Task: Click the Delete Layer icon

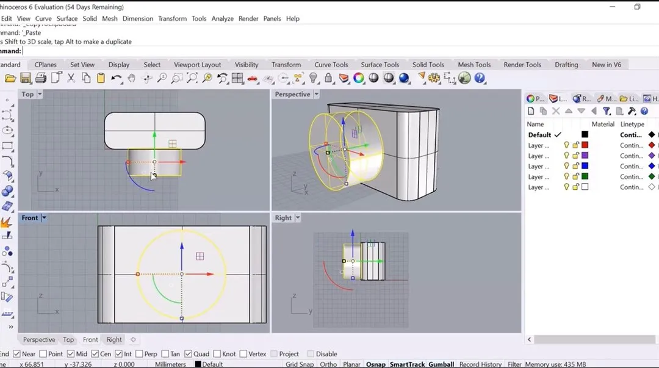Action: pos(555,110)
